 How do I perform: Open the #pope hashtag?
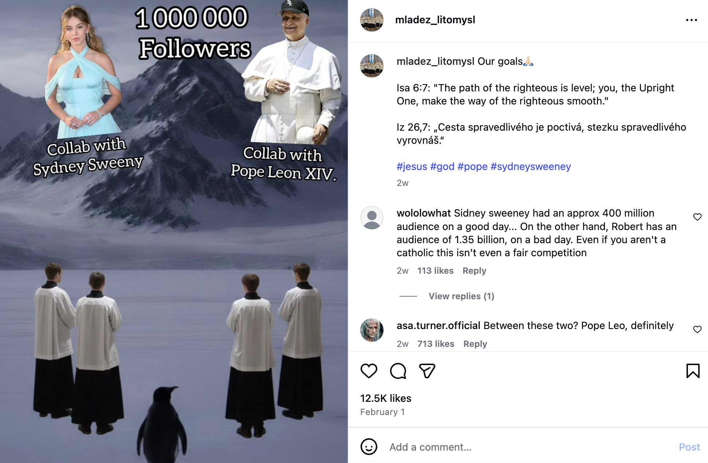pos(472,166)
